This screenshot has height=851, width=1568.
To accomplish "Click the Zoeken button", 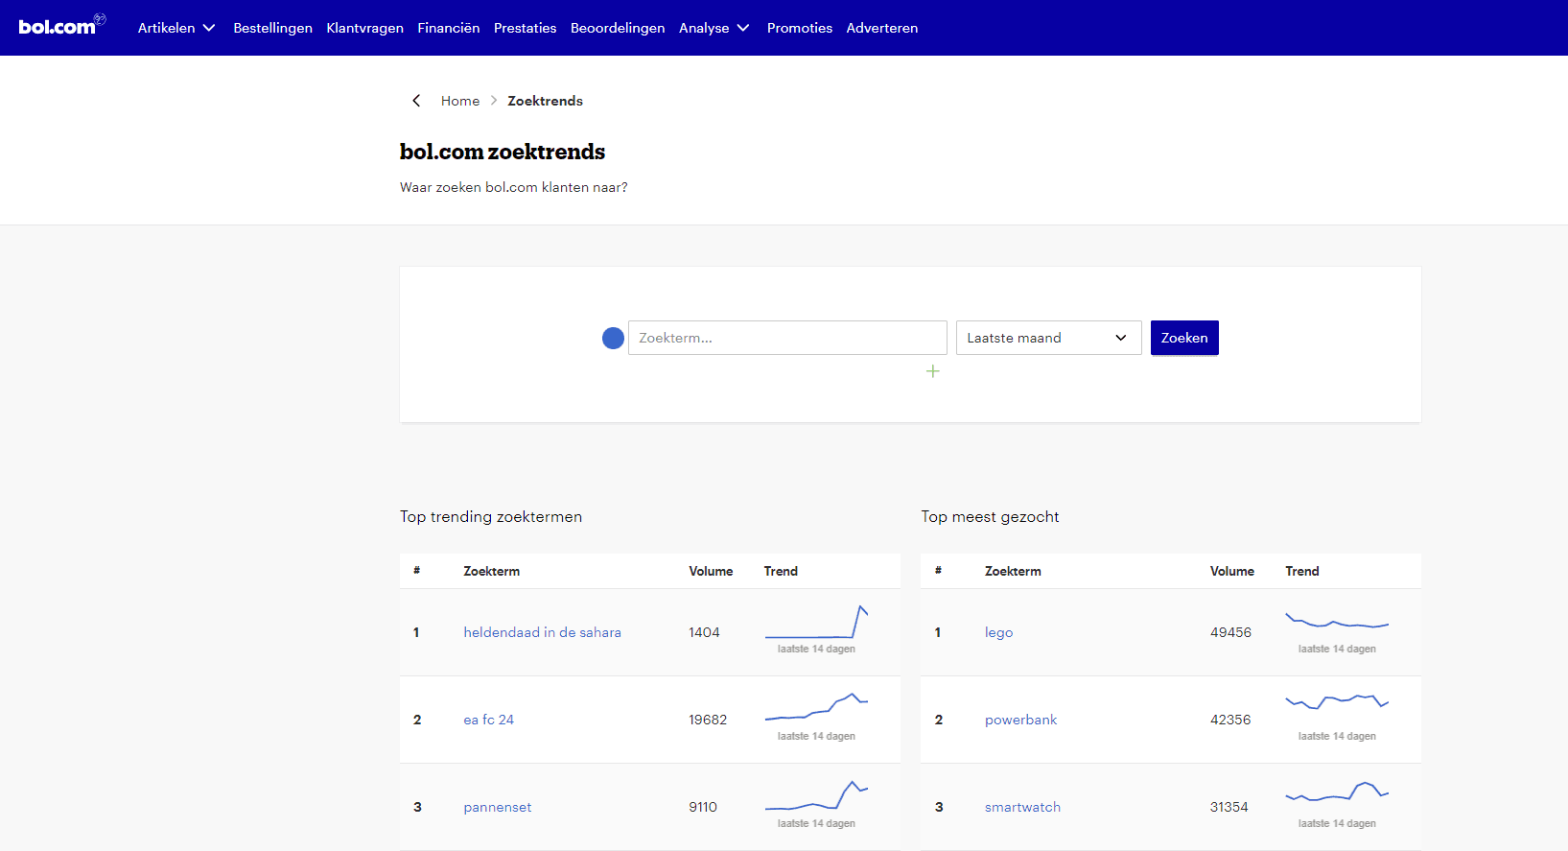I will pos(1184,338).
